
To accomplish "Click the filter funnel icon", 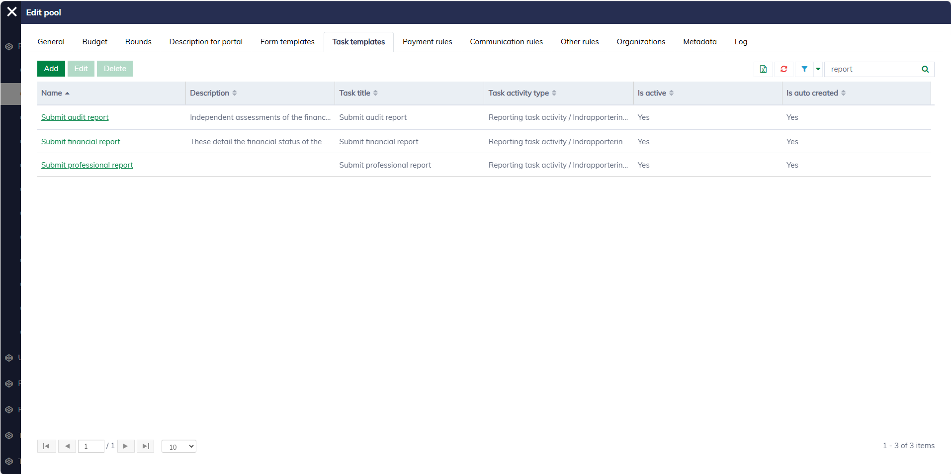I will coord(804,69).
